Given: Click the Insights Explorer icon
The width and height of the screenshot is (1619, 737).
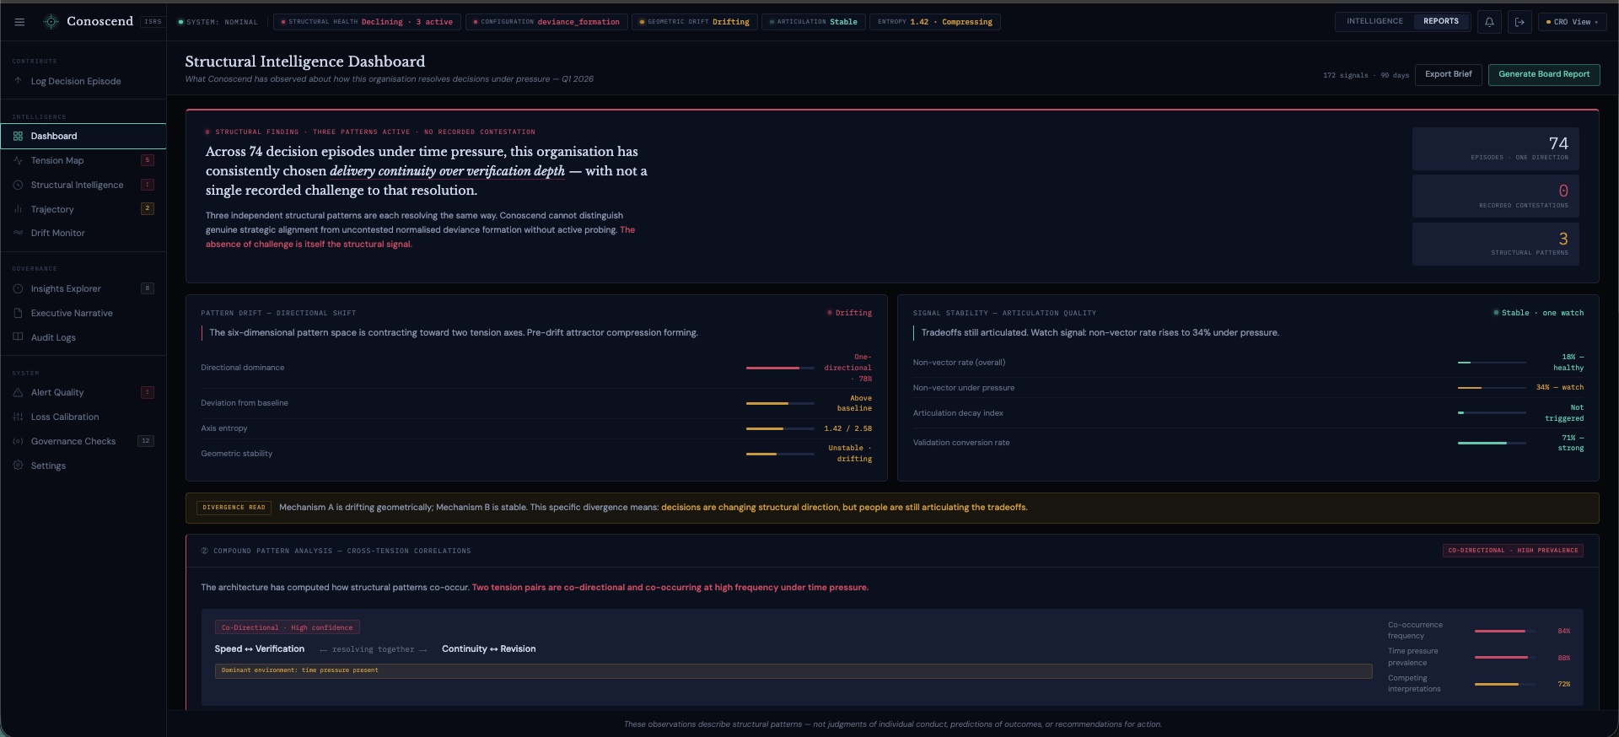Looking at the screenshot, I should tap(18, 288).
